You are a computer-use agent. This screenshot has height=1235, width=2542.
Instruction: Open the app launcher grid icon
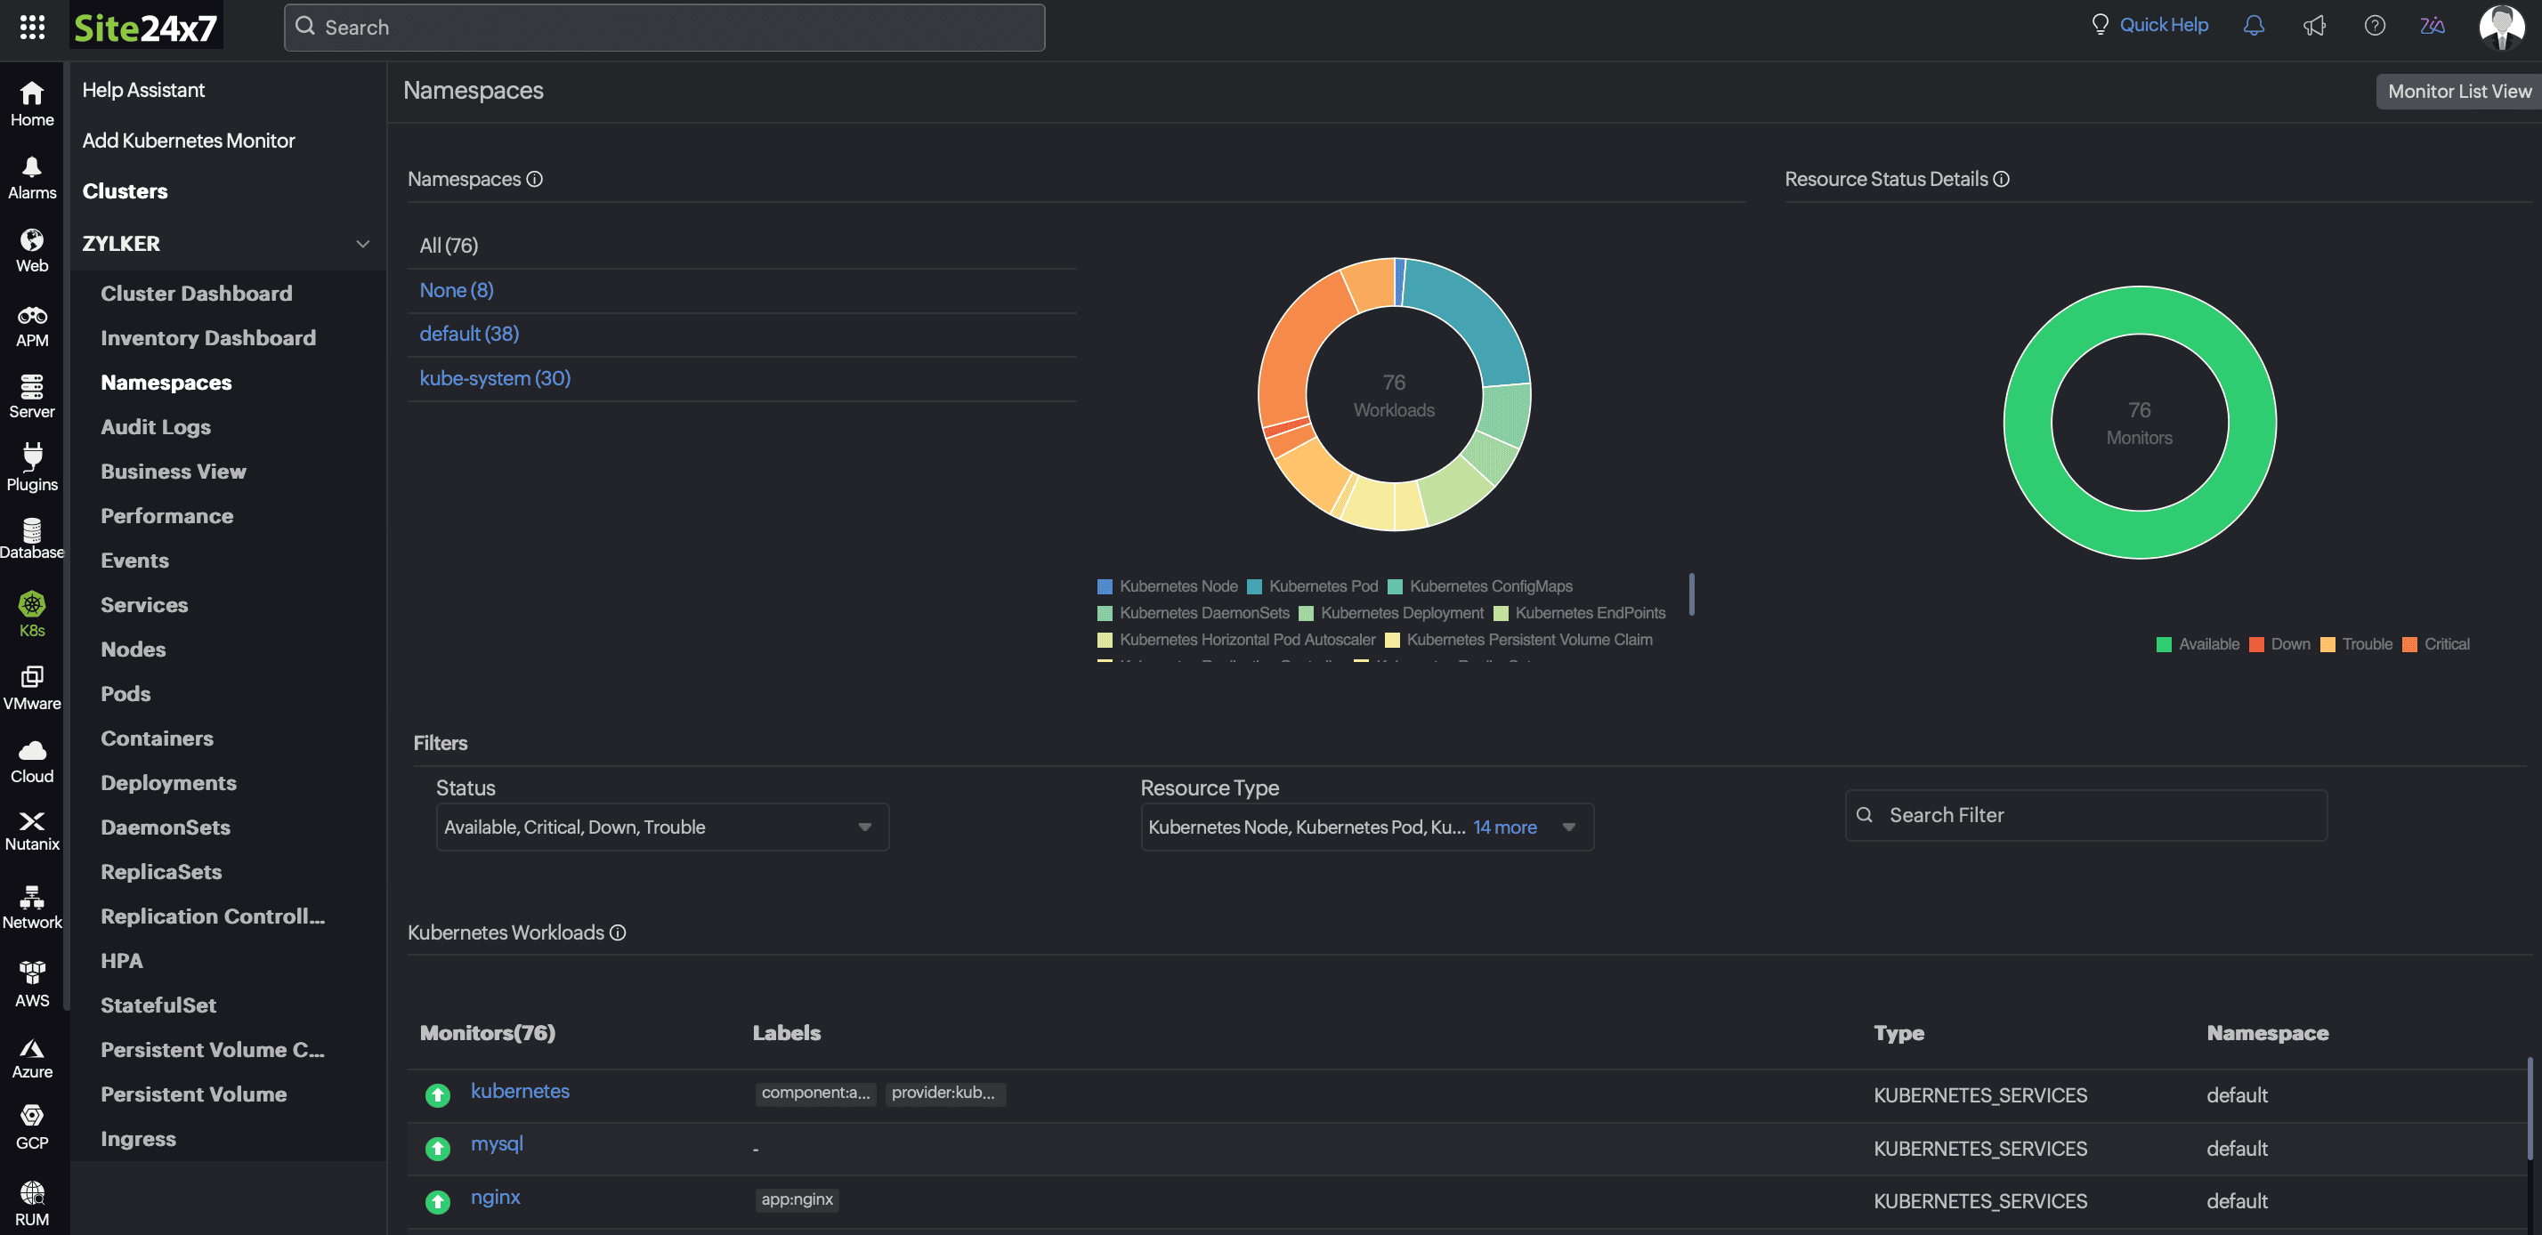[x=31, y=27]
